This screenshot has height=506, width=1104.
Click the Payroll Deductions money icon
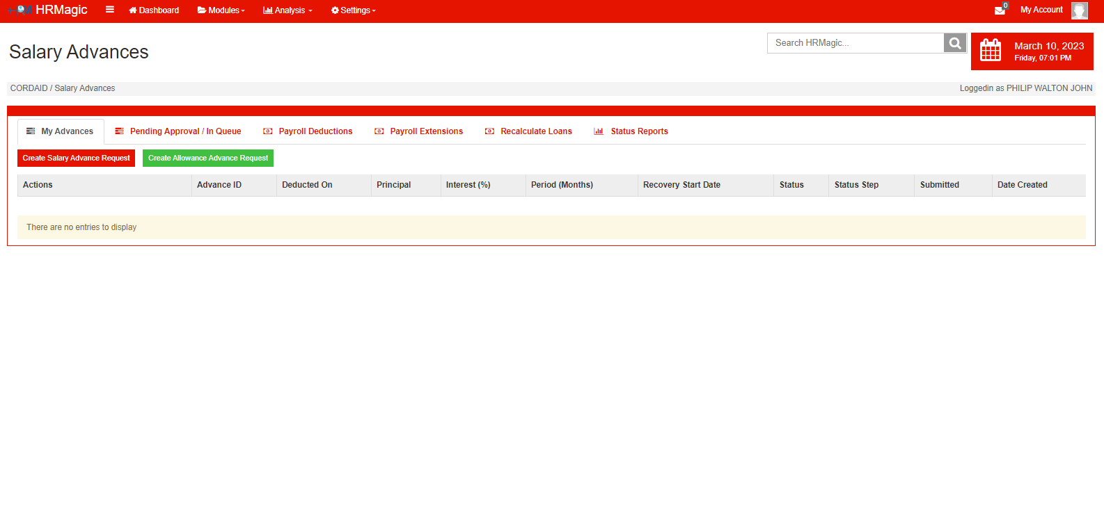[x=267, y=131]
